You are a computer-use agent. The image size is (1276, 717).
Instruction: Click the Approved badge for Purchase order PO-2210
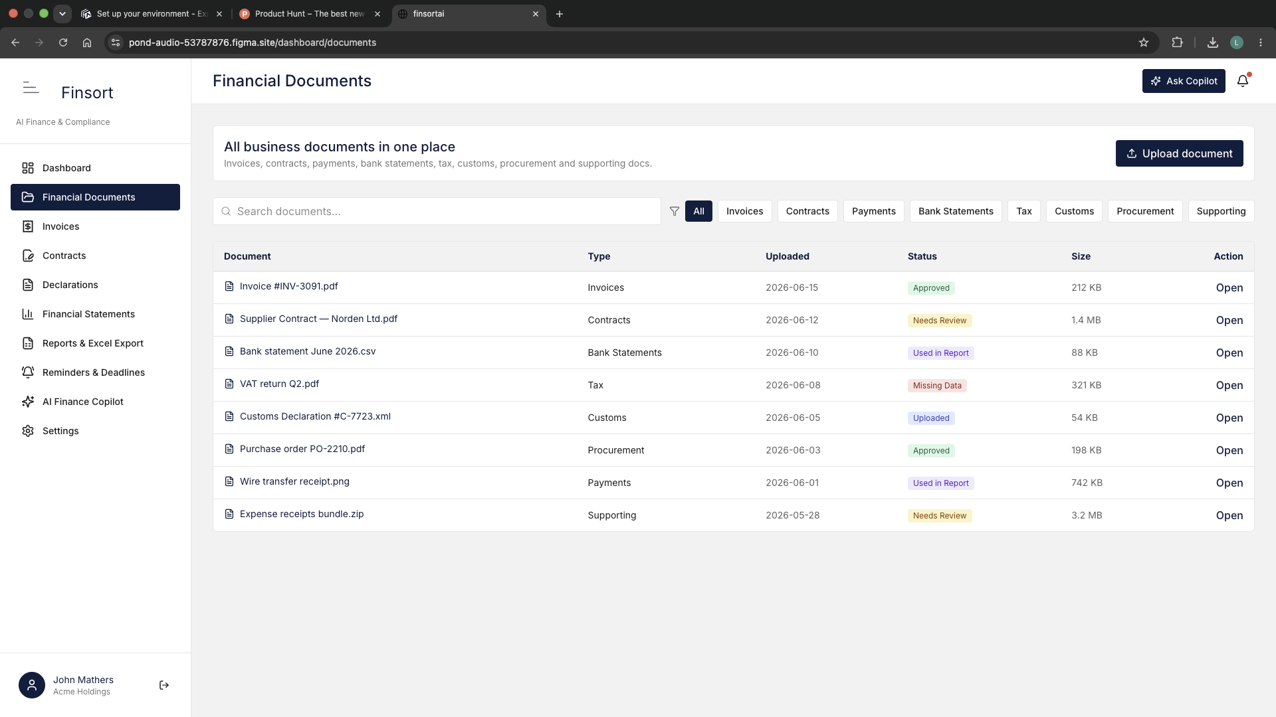click(x=931, y=451)
